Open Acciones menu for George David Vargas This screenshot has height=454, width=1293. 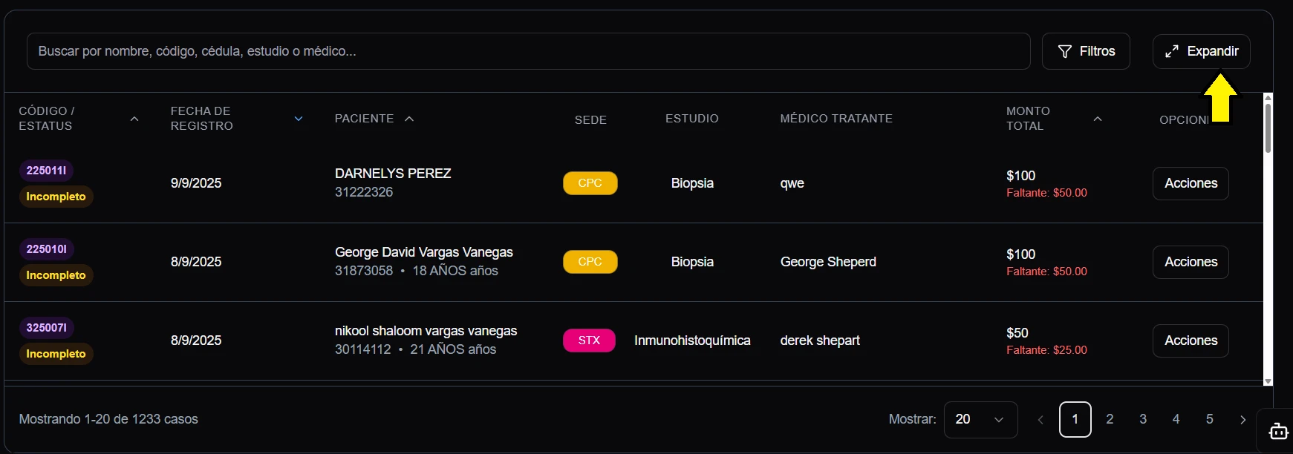(1191, 262)
